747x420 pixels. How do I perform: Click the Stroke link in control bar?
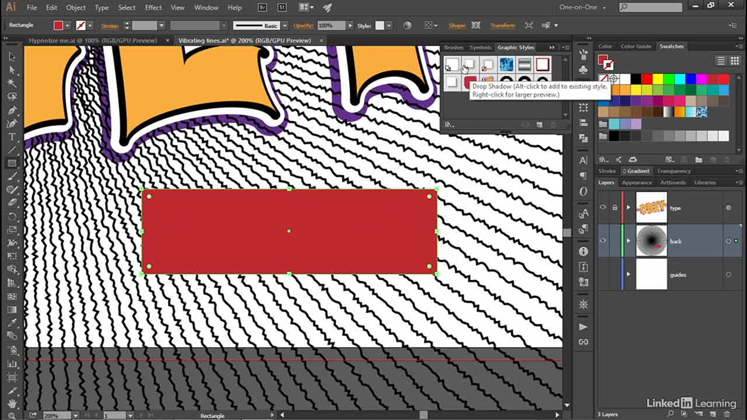pyautogui.click(x=110, y=26)
